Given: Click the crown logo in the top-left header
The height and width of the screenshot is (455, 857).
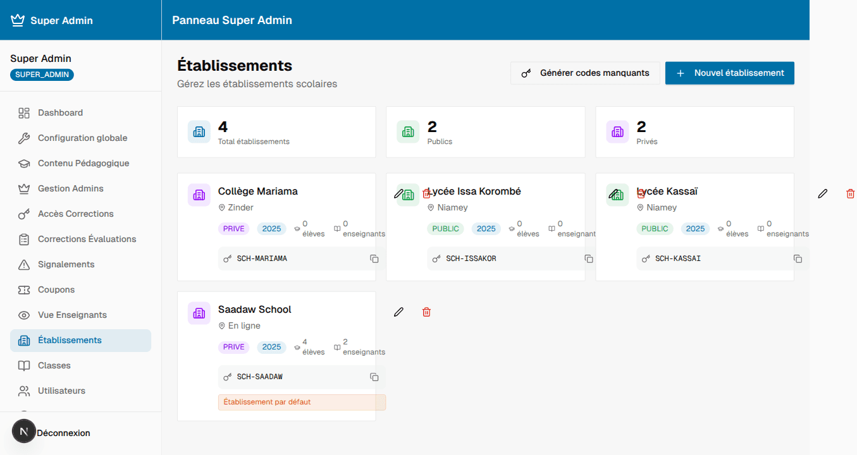Looking at the screenshot, I should [17, 20].
